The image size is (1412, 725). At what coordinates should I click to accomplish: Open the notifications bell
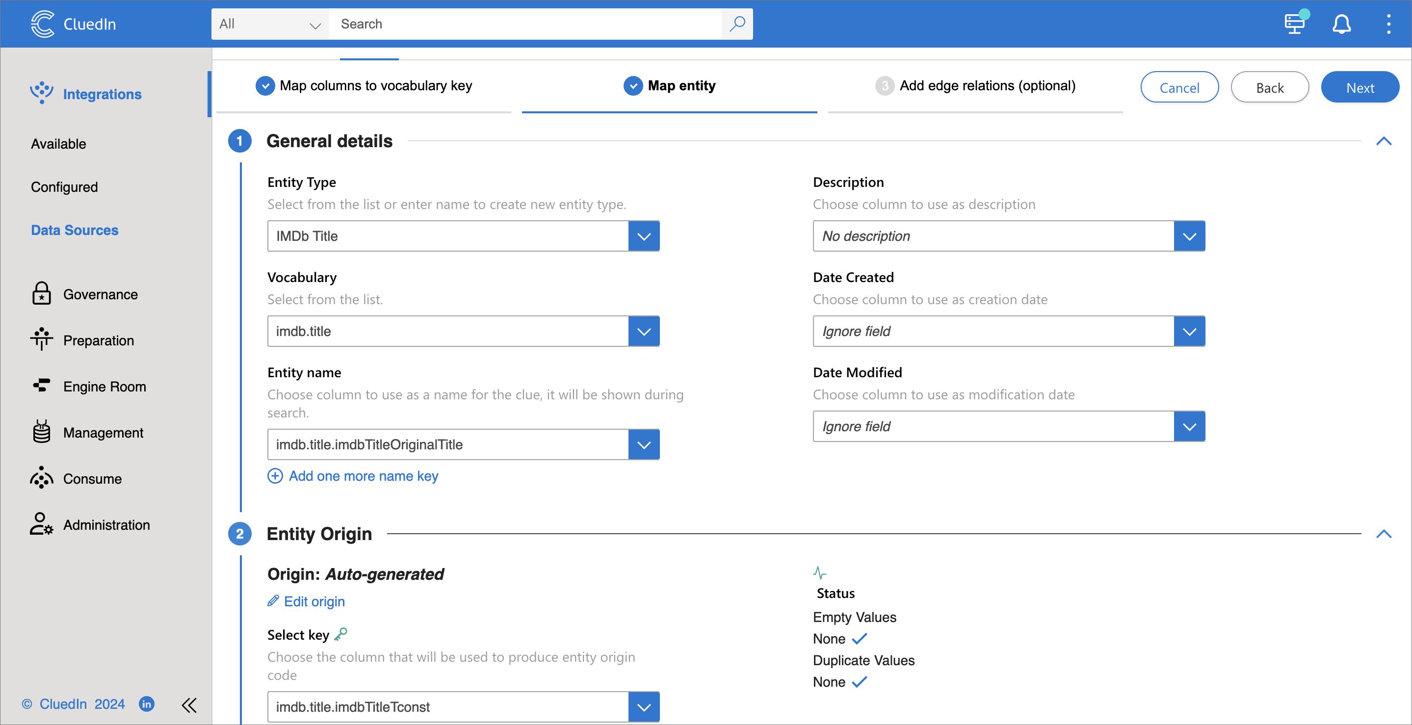(1341, 24)
